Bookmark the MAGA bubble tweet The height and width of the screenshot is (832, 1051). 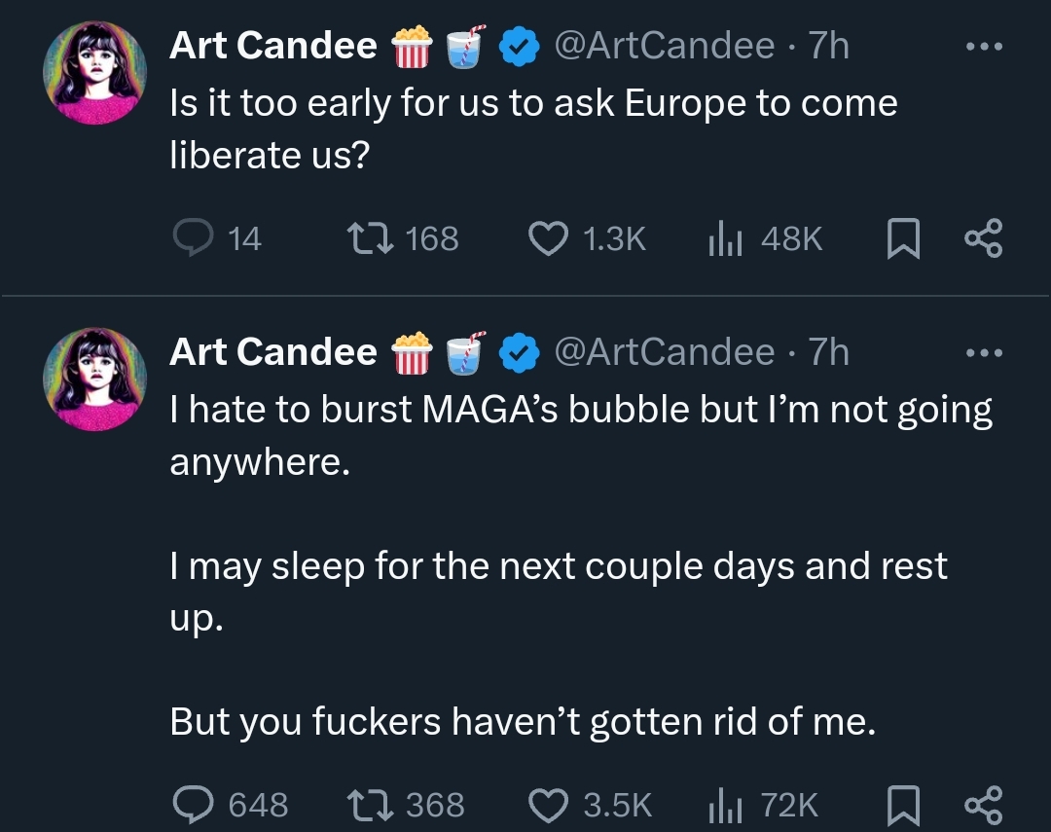point(903,805)
